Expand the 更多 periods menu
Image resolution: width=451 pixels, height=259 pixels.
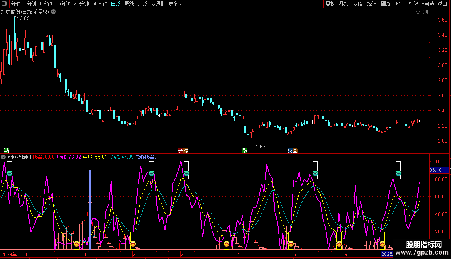(175, 4)
